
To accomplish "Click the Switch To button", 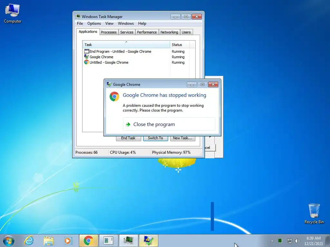I will point(156,138).
